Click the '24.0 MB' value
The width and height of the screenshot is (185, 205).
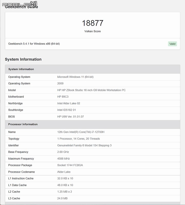pyautogui.click(x=62, y=198)
